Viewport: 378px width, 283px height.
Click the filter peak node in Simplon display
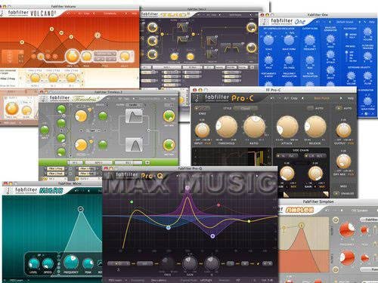click(301, 226)
